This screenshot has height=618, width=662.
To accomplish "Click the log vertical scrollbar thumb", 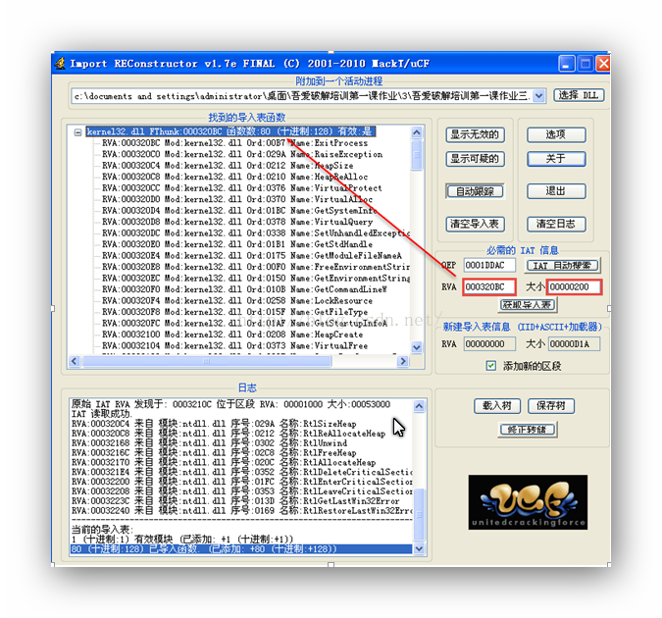I will [x=419, y=514].
